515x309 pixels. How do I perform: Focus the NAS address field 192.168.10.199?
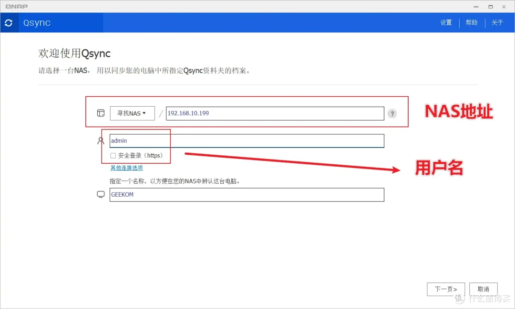tap(275, 113)
